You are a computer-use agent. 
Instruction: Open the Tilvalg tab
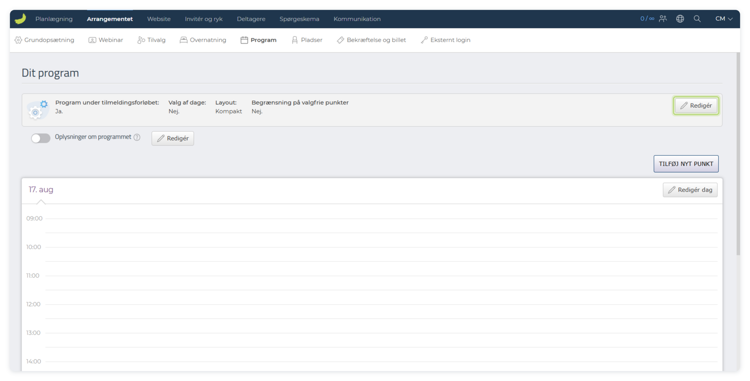coord(151,40)
